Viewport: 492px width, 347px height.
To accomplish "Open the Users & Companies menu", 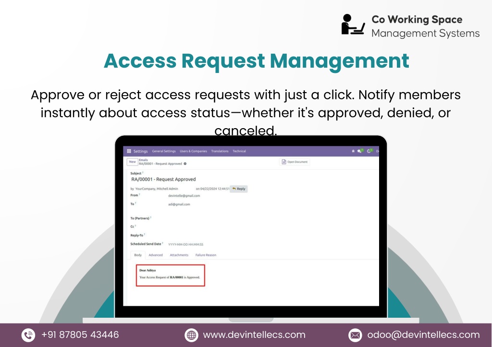I will tap(193, 151).
